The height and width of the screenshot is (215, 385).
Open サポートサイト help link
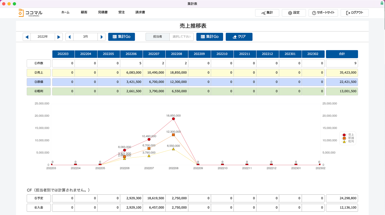pos(323,13)
